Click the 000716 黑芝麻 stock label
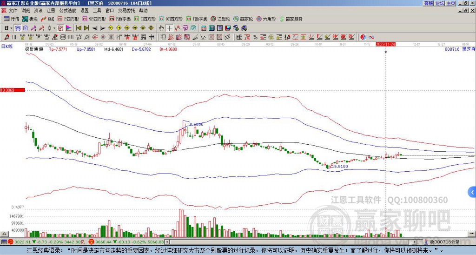Viewport: 476px width, 255px height. click(460, 49)
